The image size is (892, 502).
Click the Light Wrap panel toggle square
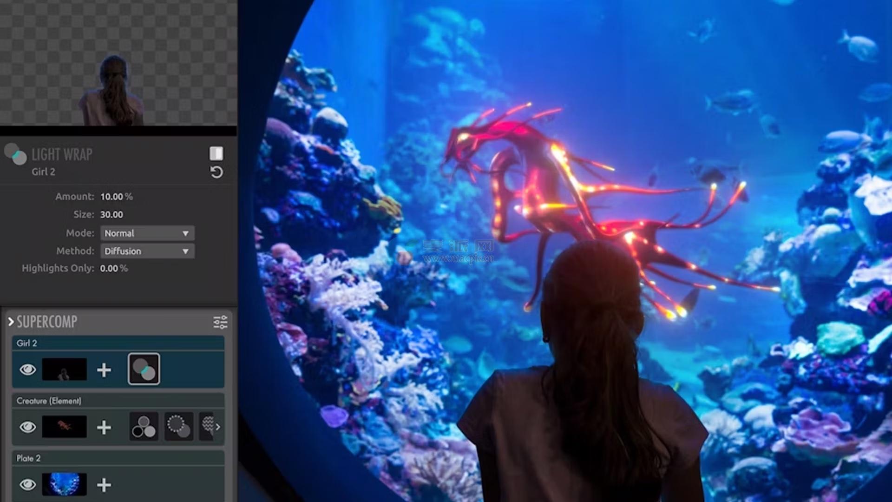coord(216,153)
